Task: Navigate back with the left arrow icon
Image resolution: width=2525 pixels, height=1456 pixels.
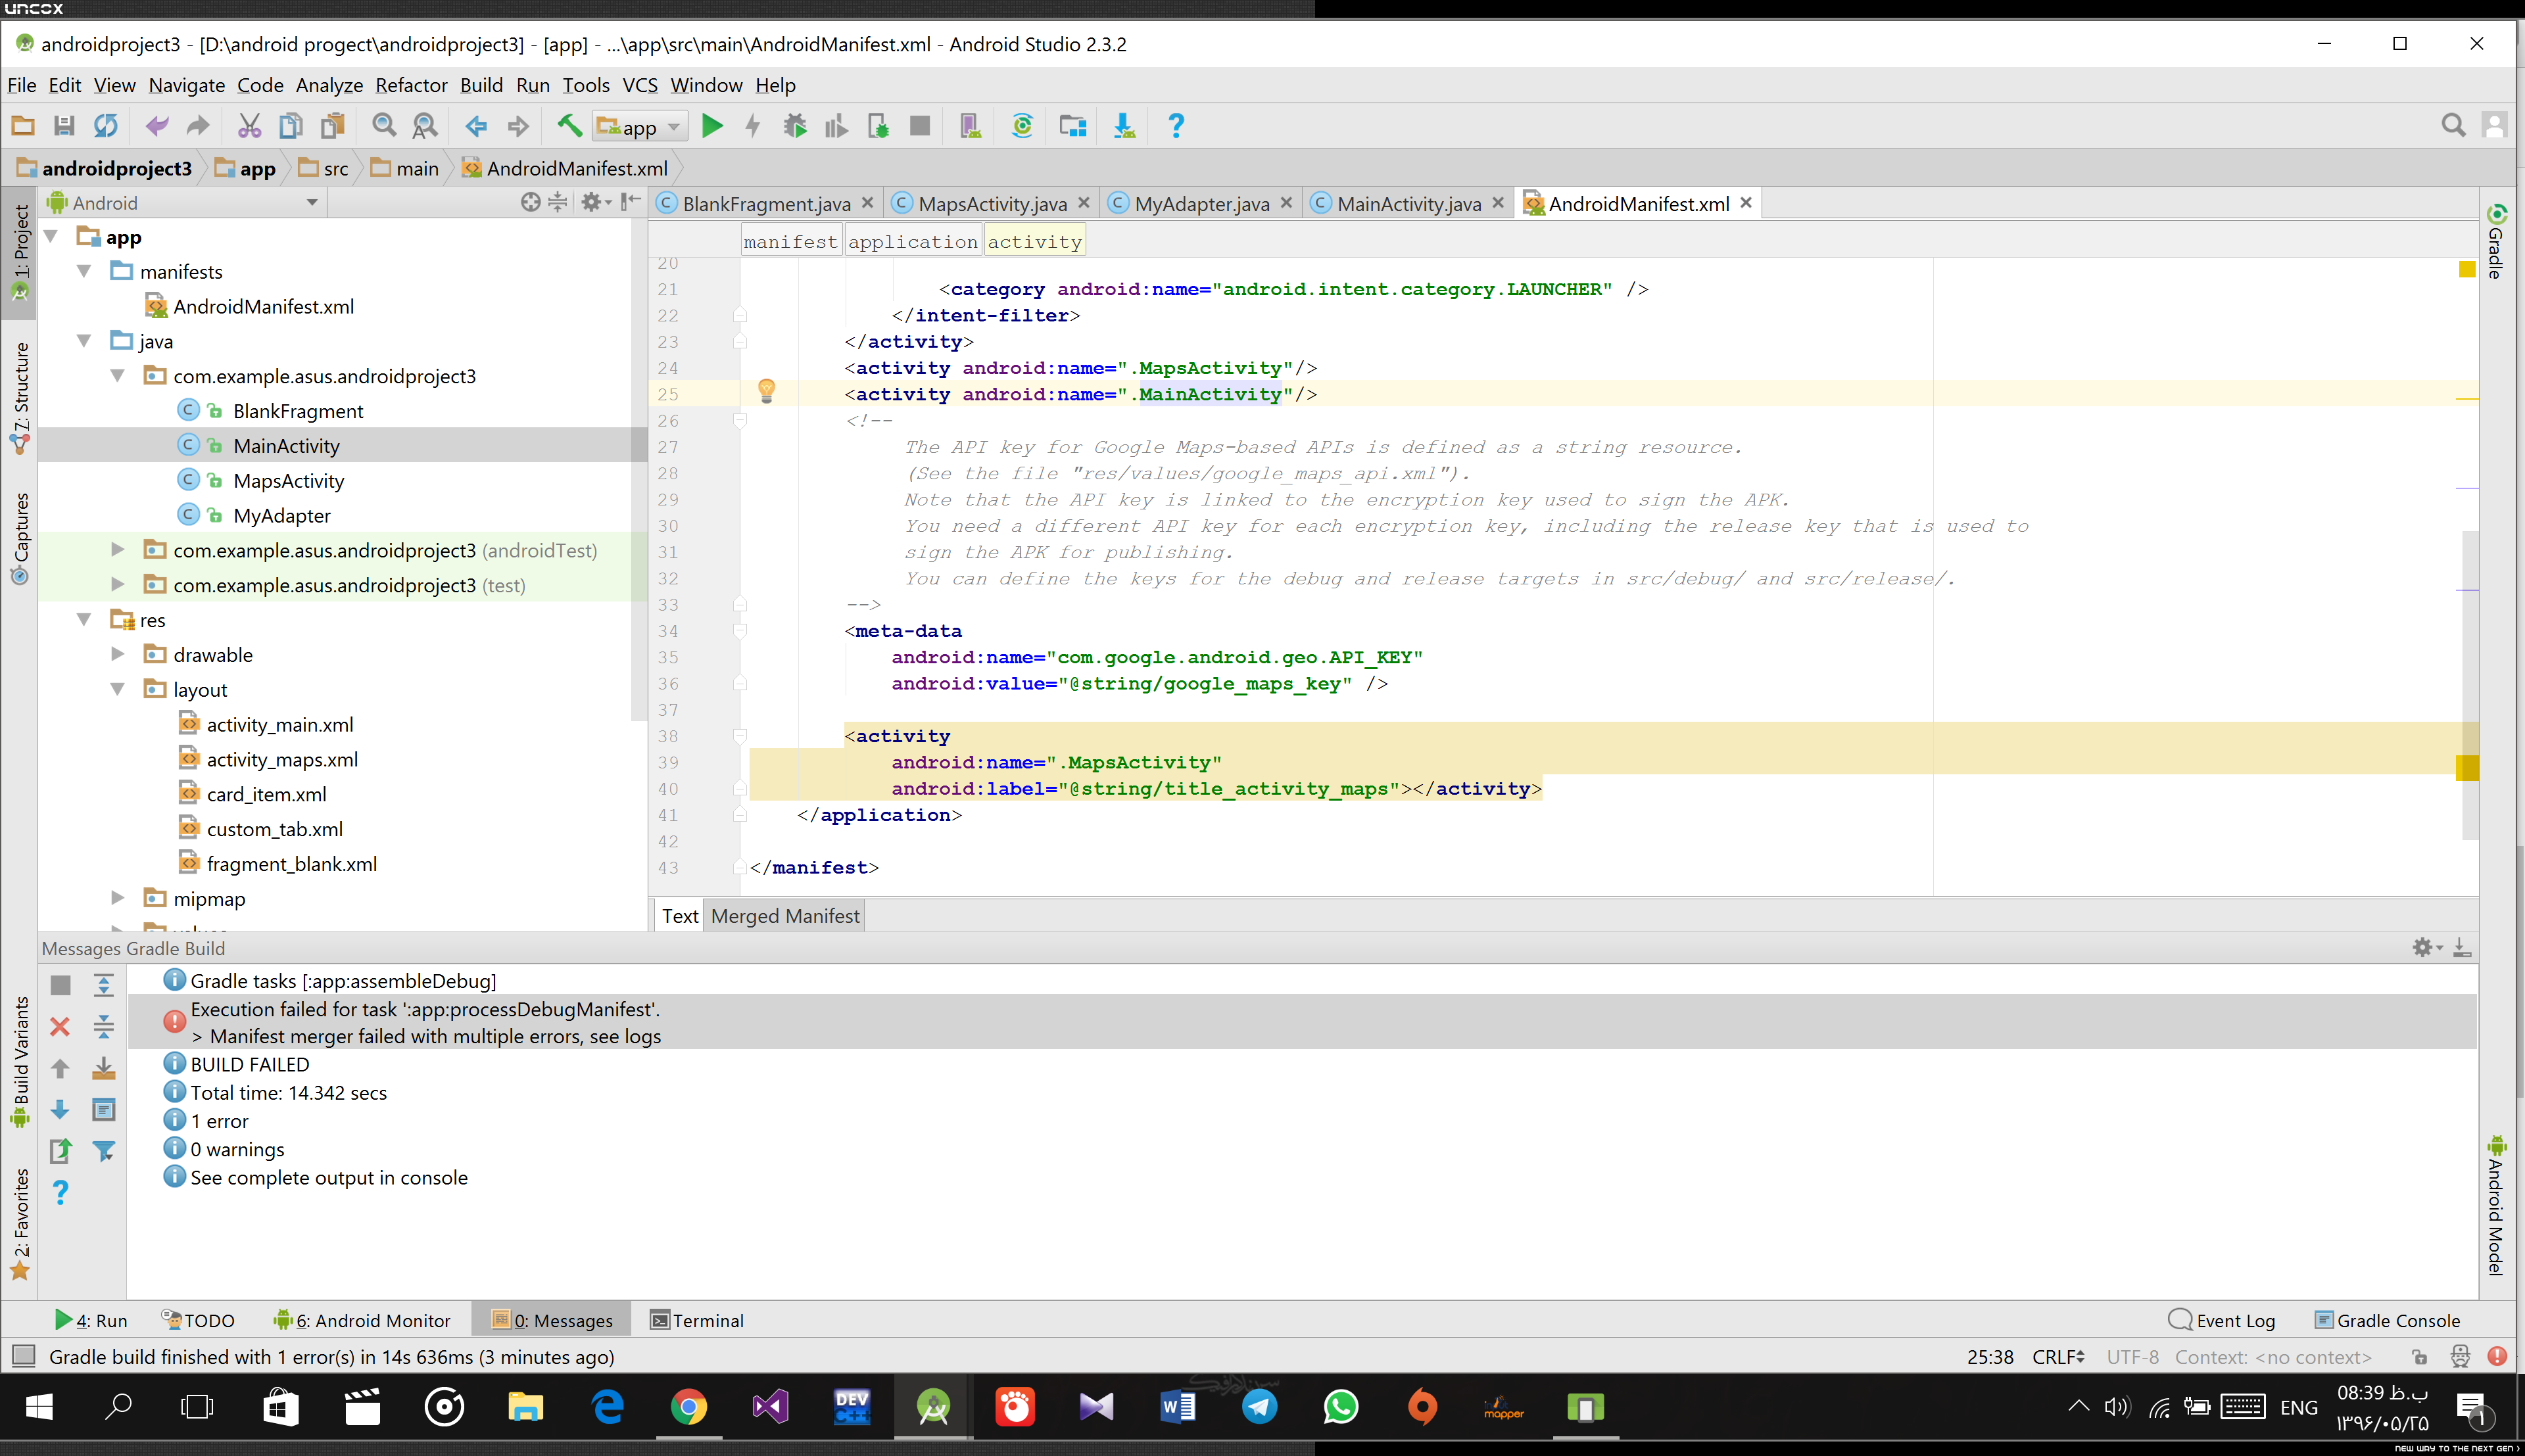Action: [x=476, y=126]
